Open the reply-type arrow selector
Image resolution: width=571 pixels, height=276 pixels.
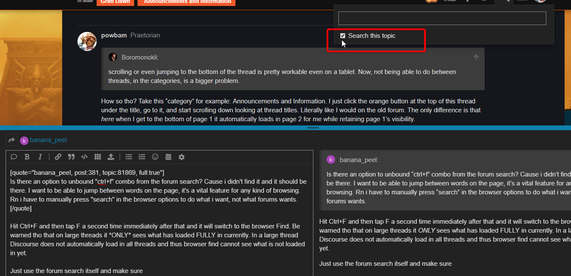(11, 140)
